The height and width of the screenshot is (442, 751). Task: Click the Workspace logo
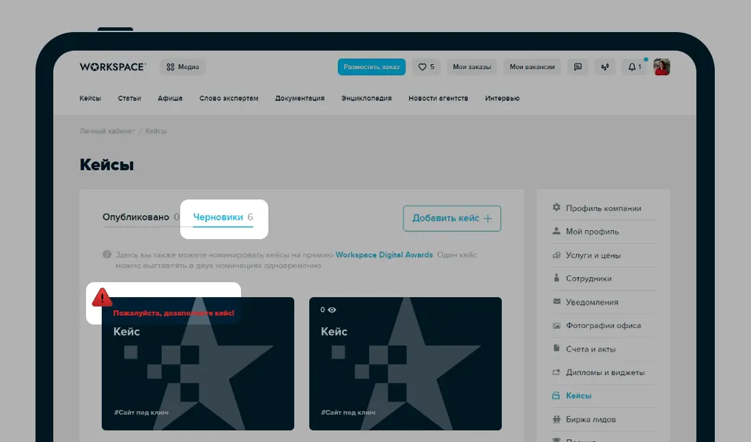pyautogui.click(x=113, y=67)
